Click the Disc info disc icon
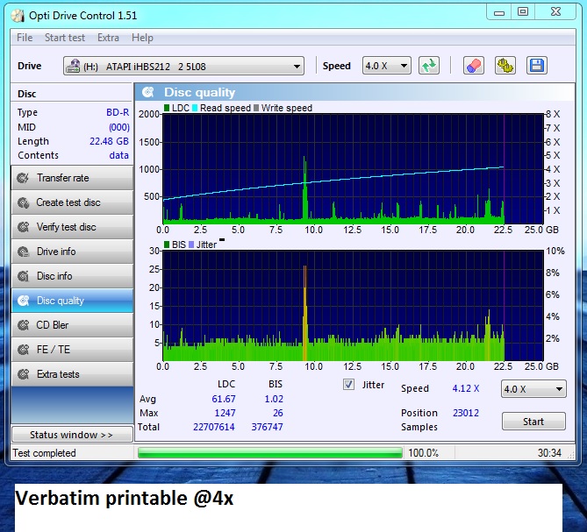The image size is (587, 532). click(23, 276)
